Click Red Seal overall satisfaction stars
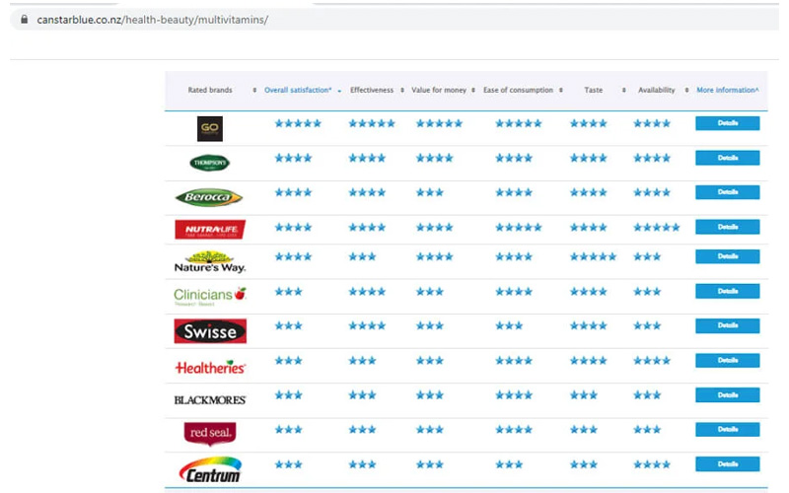The height and width of the screenshot is (493, 789). click(x=288, y=430)
